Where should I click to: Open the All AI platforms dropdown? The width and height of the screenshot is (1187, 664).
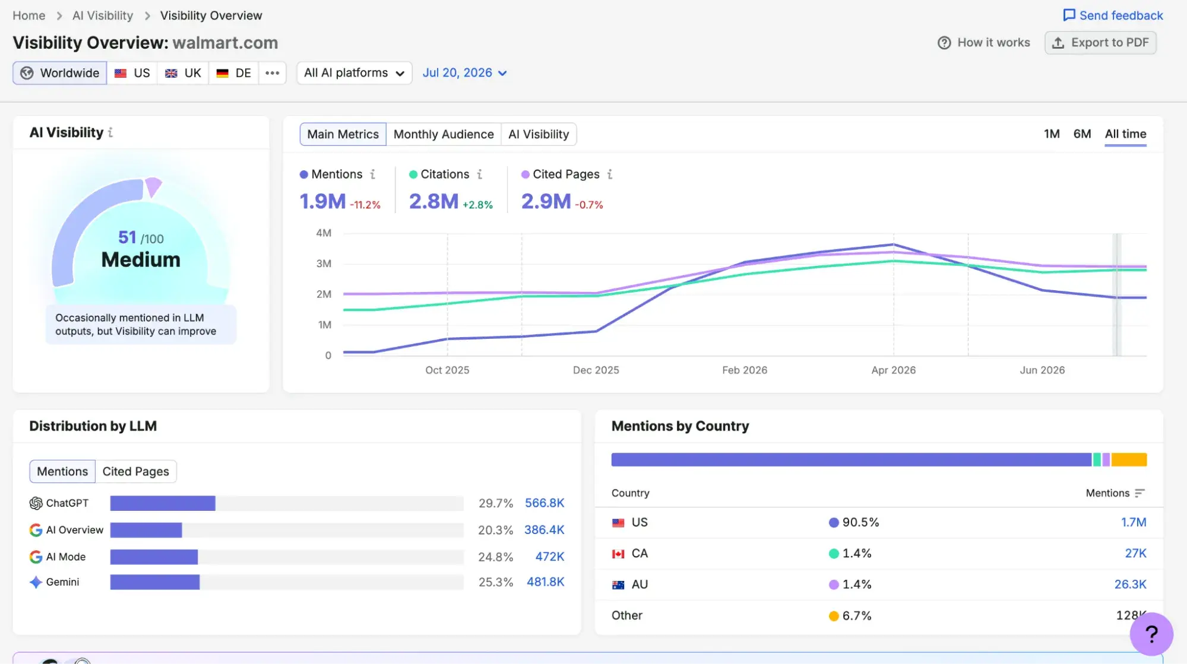354,73
